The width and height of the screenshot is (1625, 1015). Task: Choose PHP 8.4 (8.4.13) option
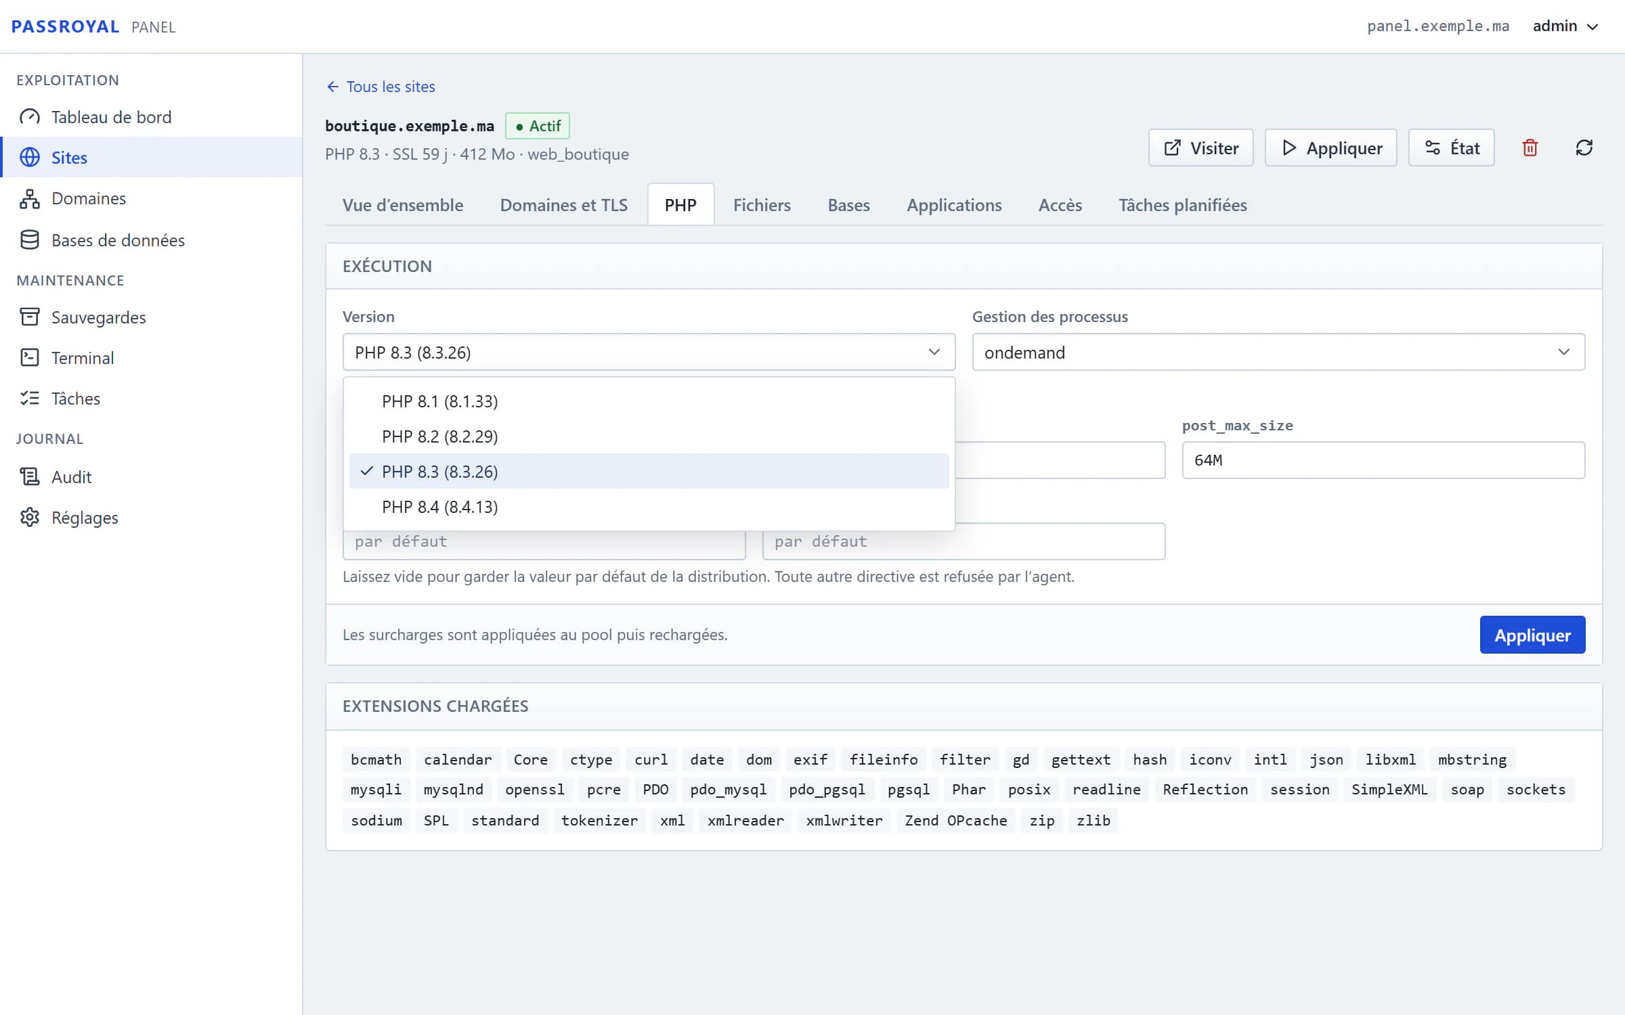pyautogui.click(x=649, y=507)
